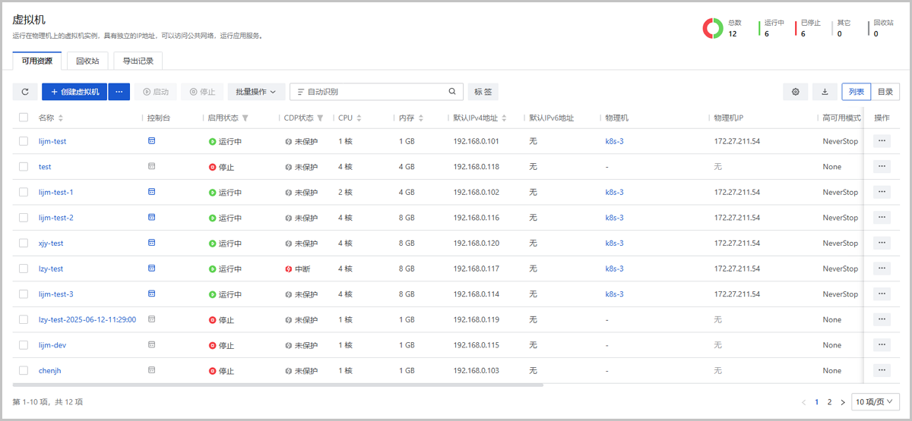
Task: Open the 10 项/页 page size dropdown
Action: (876, 401)
